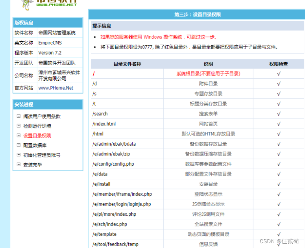Click the 说明 column header
This screenshot has height=248, width=305.
208,64
